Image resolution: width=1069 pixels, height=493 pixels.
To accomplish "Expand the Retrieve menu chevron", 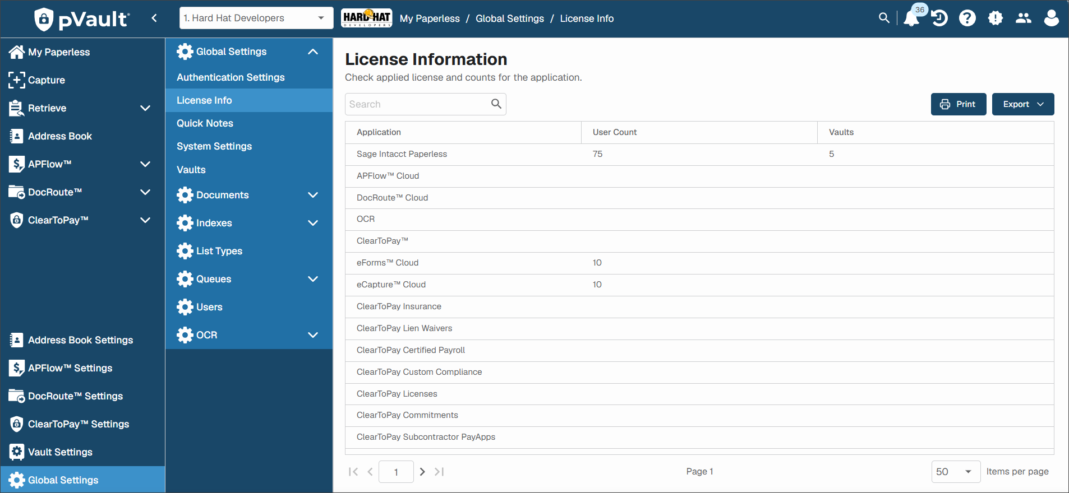I will click(x=145, y=108).
